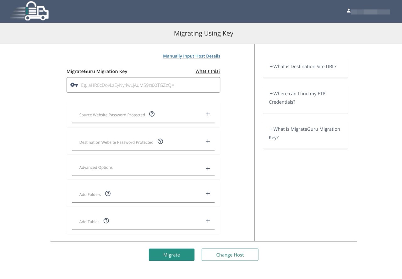
Task: Open the user account icon
Action: 348,11
